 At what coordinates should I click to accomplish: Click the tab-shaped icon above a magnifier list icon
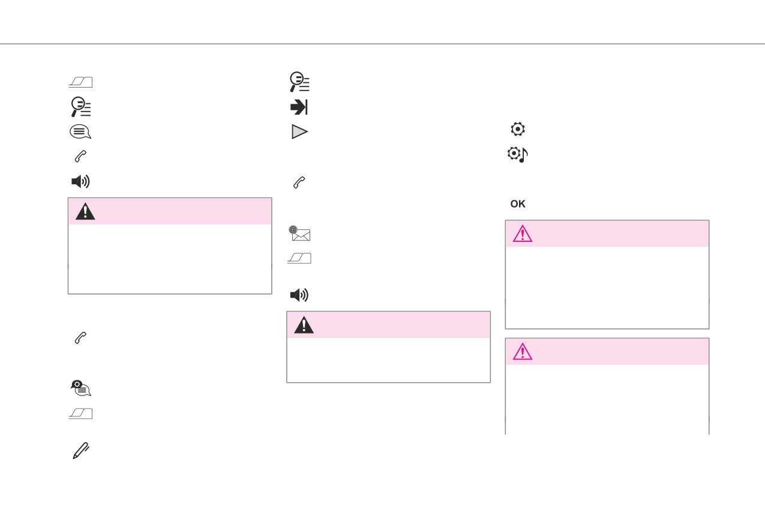(x=80, y=83)
